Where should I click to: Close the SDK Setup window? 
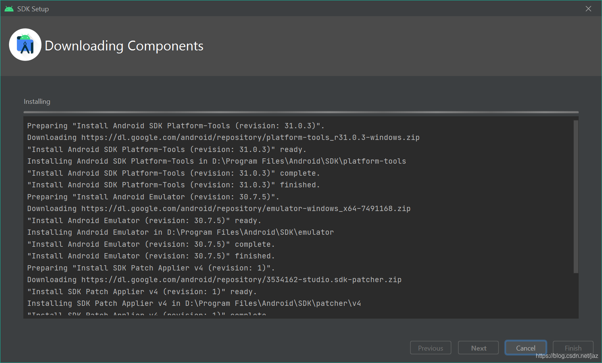tap(588, 9)
